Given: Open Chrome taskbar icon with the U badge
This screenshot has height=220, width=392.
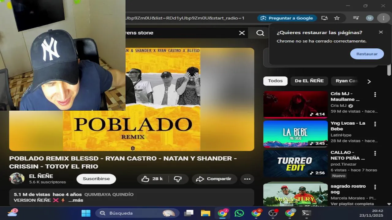Looking at the screenshot, I should click(290, 213).
